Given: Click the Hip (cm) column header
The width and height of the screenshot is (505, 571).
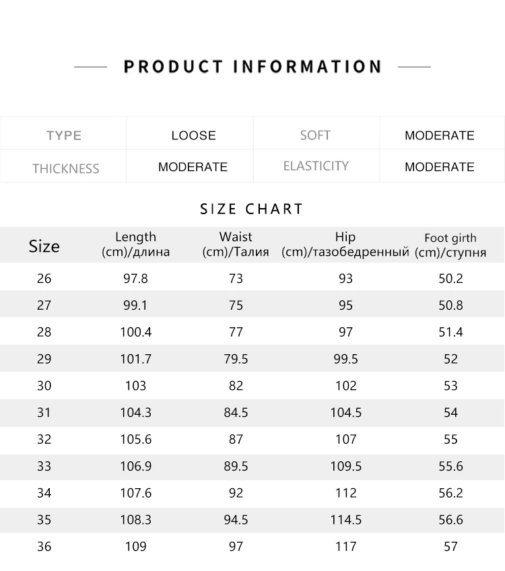Looking at the screenshot, I should click(x=345, y=244).
